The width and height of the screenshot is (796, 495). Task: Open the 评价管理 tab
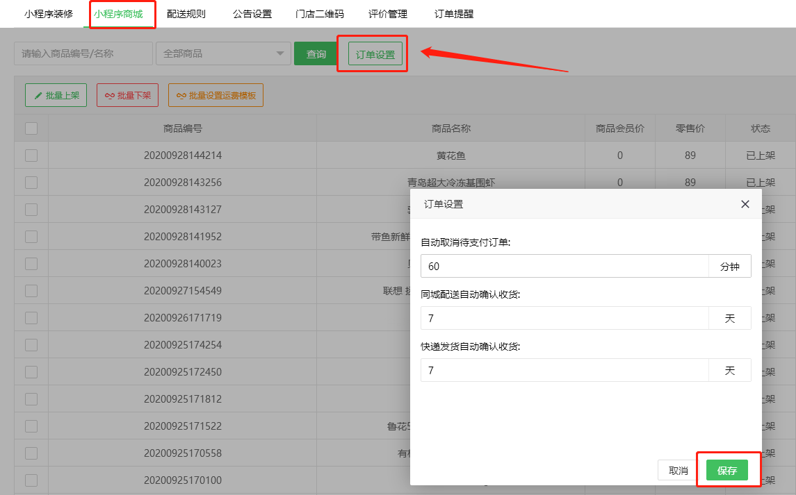[x=387, y=12]
